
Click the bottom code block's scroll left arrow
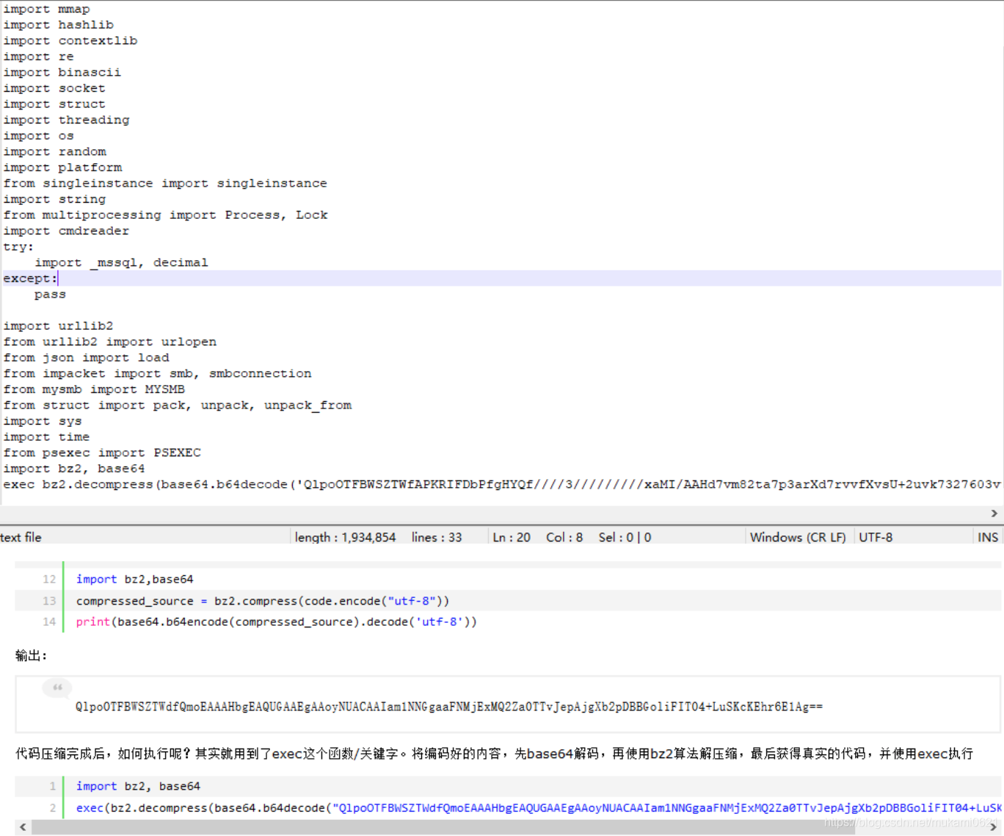[23, 827]
